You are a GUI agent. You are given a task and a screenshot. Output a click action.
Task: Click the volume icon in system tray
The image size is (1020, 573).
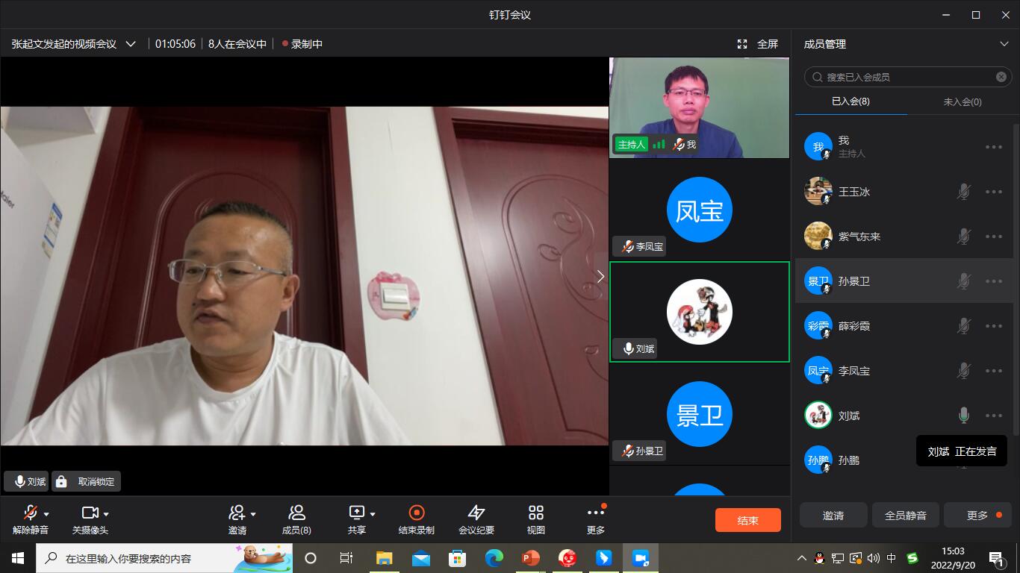click(874, 558)
